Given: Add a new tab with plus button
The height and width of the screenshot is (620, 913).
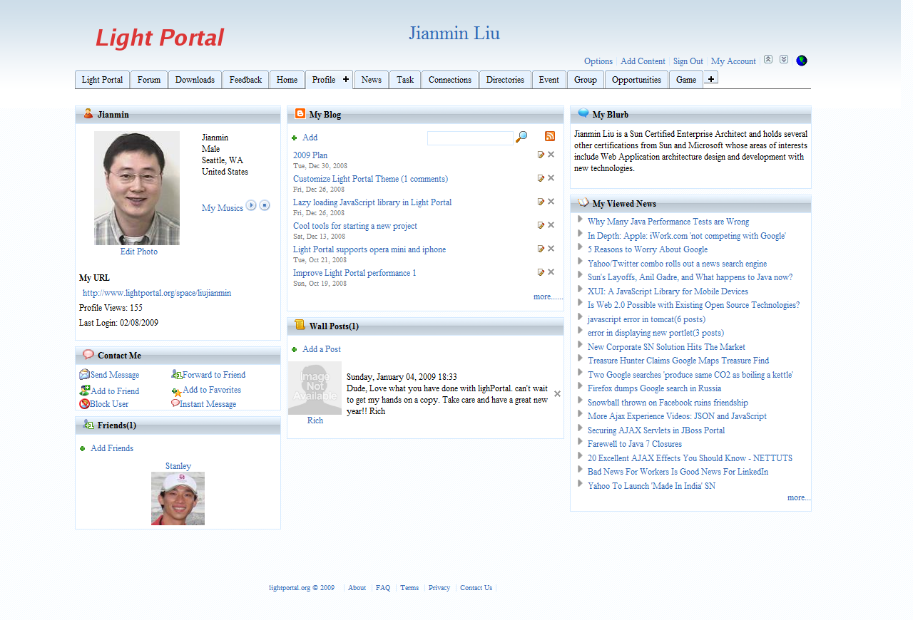Looking at the screenshot, I should click(711, 78).
